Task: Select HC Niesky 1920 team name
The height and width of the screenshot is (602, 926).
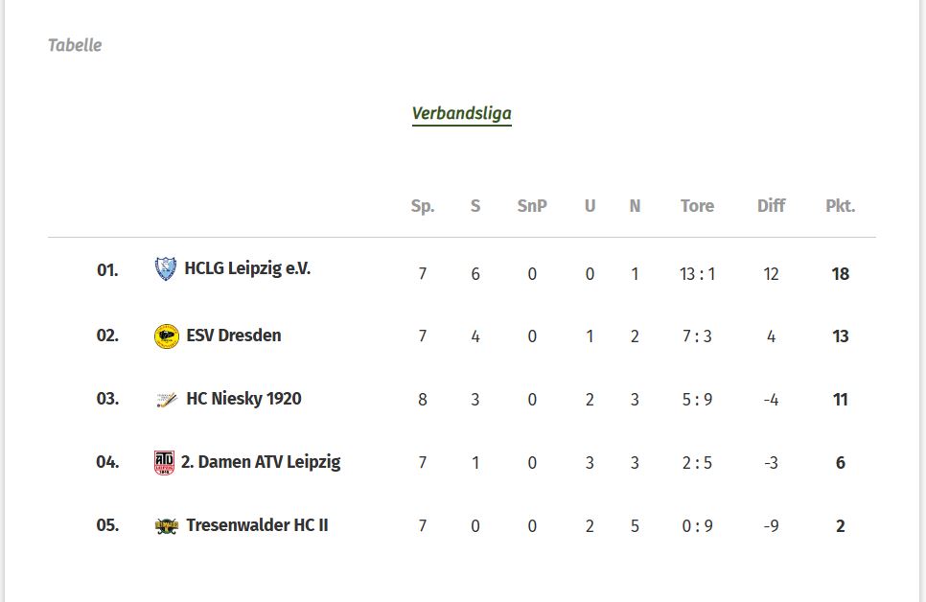Action: coord(243,399)
